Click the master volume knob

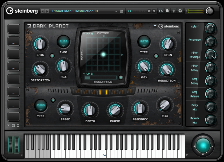coord(210,11)
